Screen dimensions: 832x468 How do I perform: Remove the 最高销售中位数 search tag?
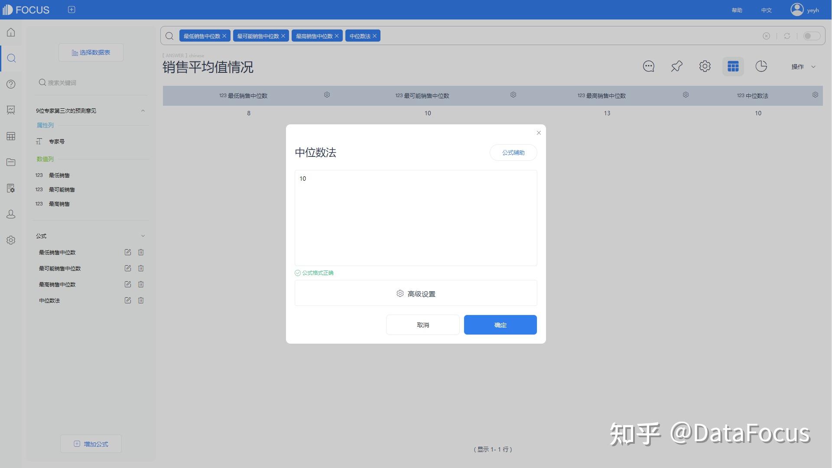click(x=337, y=36)
